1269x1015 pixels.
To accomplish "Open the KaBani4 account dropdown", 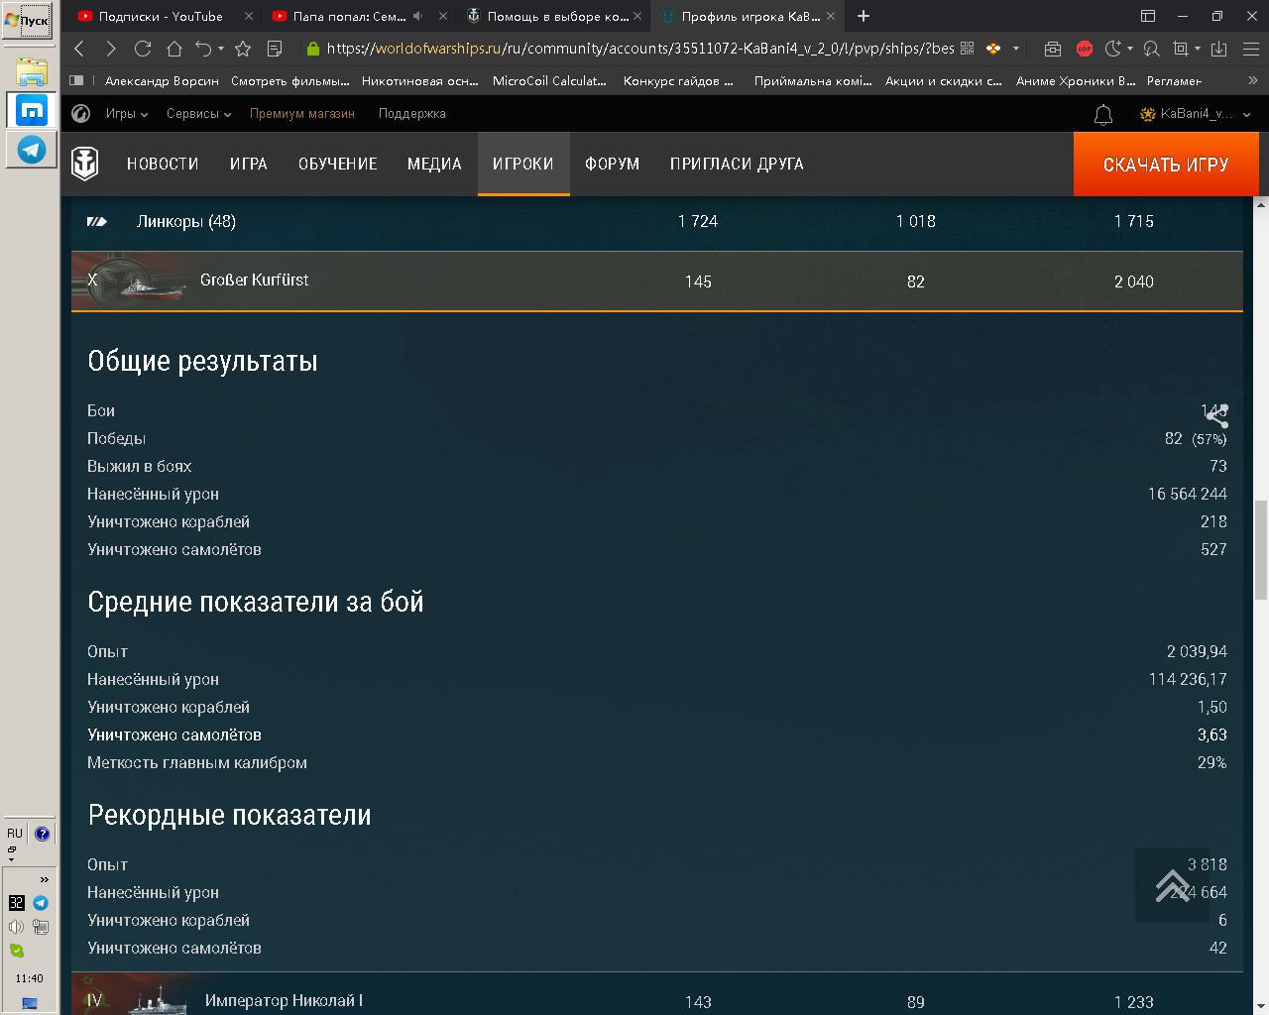I will point(1196,114).
